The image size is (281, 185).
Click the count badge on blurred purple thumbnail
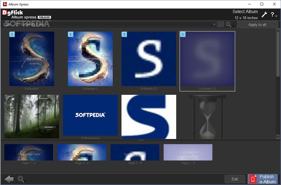183,34
